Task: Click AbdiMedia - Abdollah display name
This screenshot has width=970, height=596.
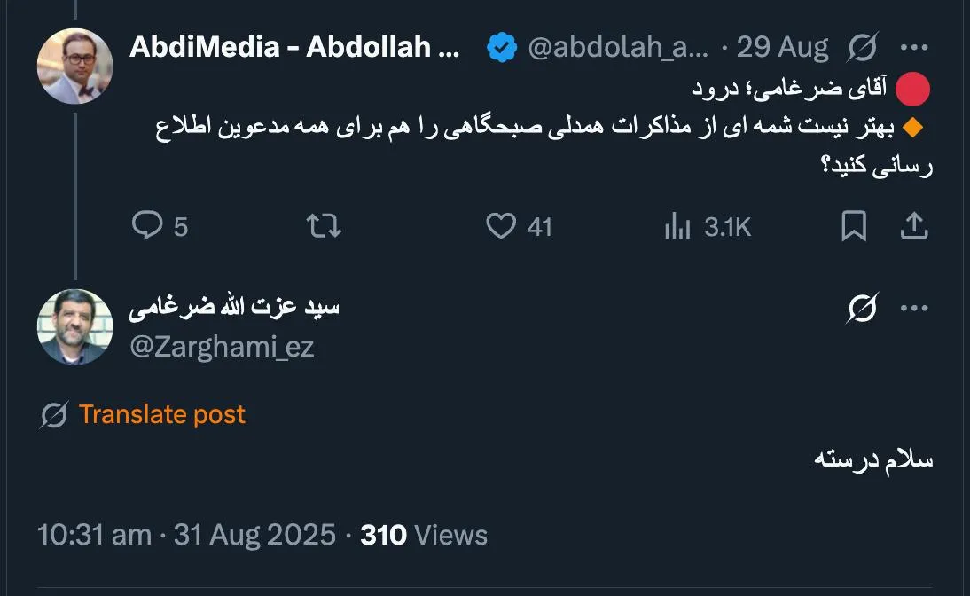Action: [x=294, y=48]
